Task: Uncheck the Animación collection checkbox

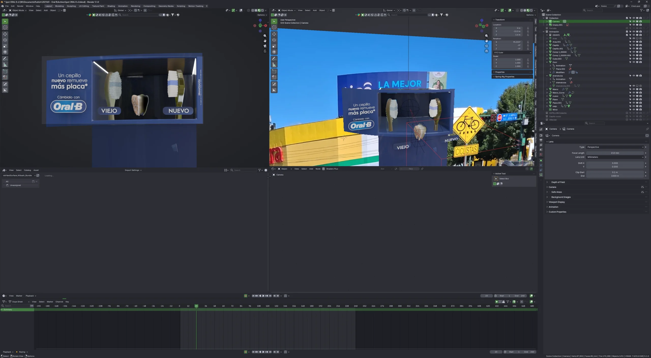Action: point(627,32)
